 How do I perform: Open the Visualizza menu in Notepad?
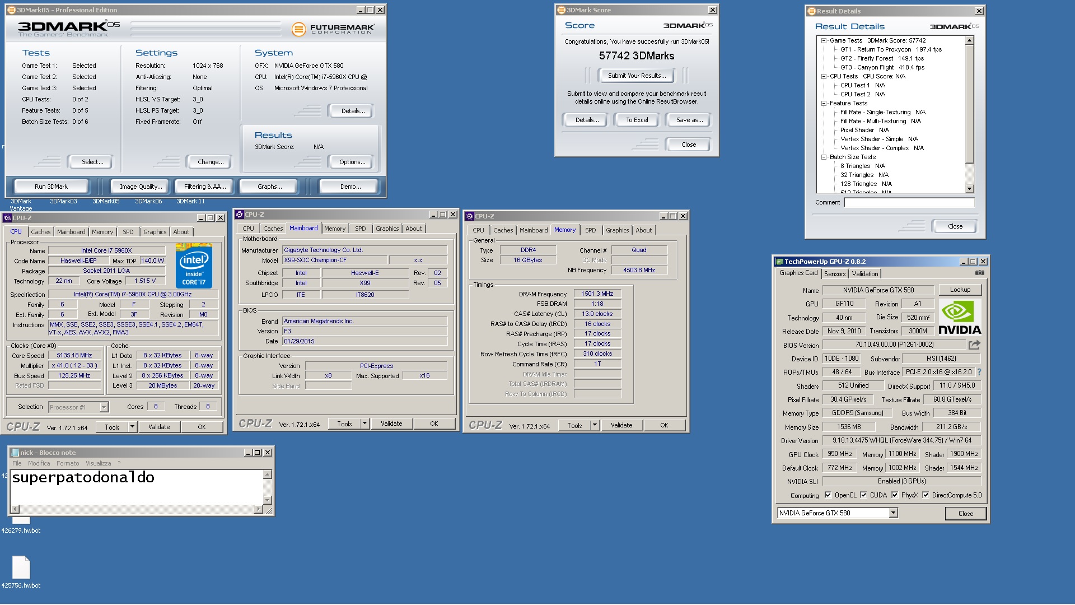pyautogui.click(x=99, y=463)
